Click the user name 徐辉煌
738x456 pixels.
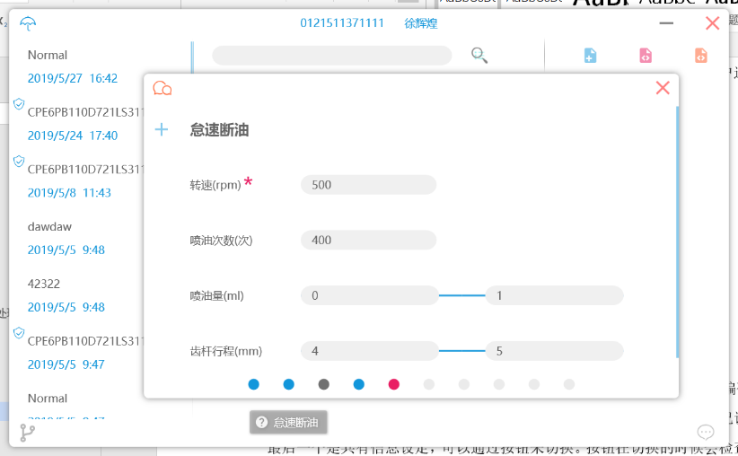[x=421, y=23]
